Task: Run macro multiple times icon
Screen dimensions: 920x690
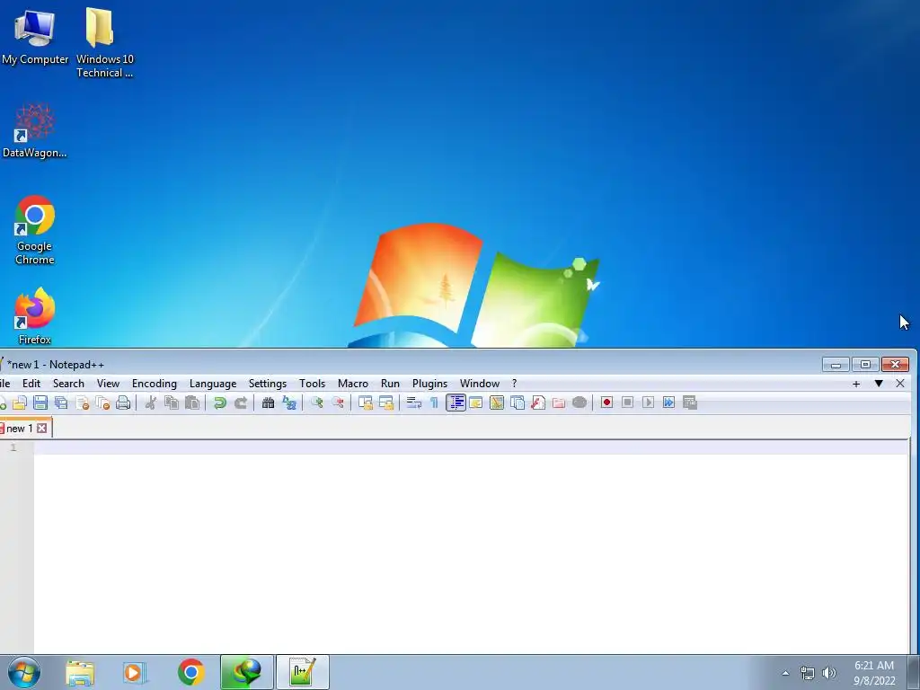Action: [668, 402]
